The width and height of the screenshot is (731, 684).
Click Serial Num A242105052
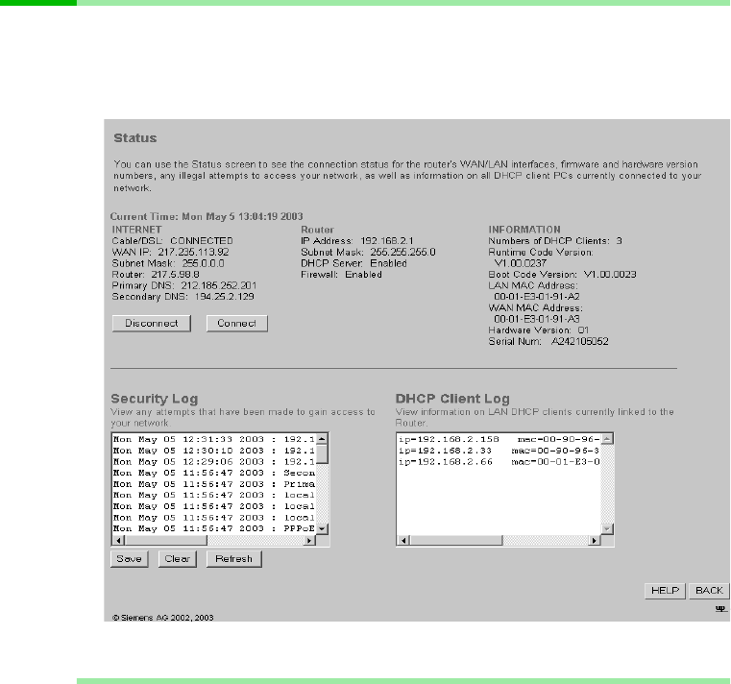tap(580, 342)
